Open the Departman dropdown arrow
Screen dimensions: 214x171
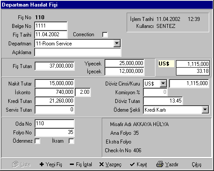click(117, 43)
